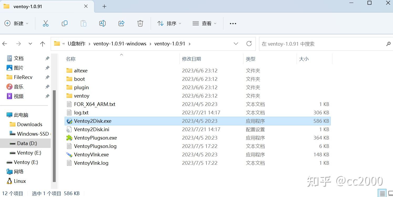The image size is (393, 197).
Task: Select the plugin folder
Action: (198, 87)
